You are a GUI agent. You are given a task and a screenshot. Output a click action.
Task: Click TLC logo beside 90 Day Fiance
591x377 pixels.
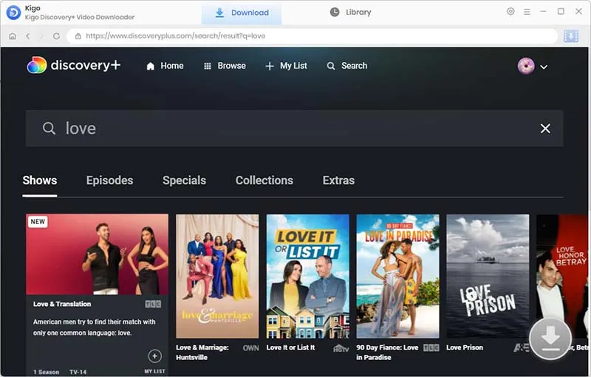coord(431,347)
